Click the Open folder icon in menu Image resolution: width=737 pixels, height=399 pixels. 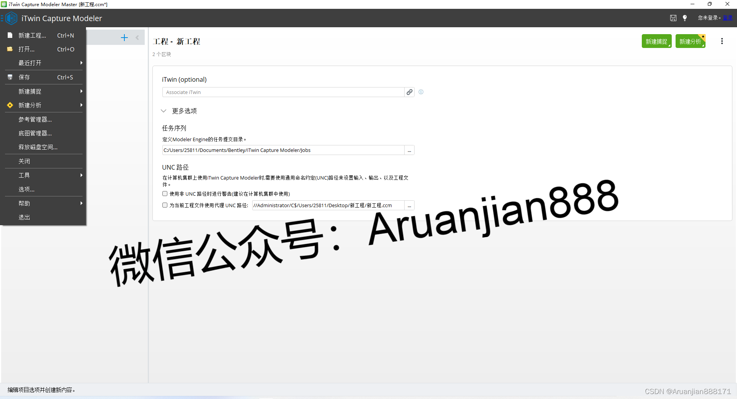[x=10, y=49]
